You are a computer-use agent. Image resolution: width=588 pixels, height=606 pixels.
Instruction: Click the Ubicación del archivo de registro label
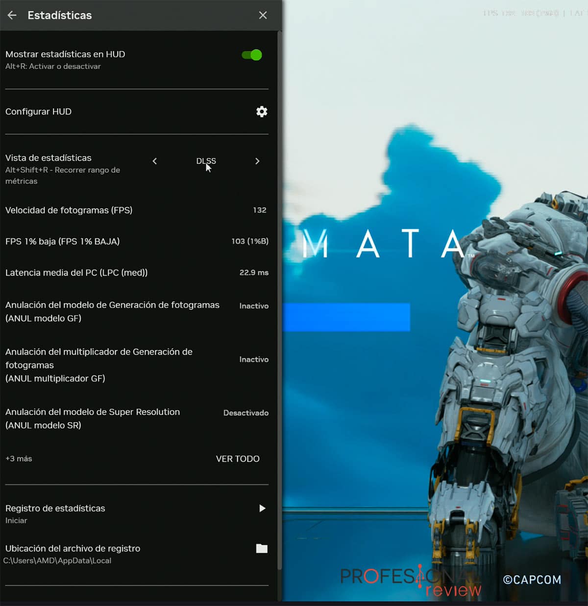[x=73, y=548]
